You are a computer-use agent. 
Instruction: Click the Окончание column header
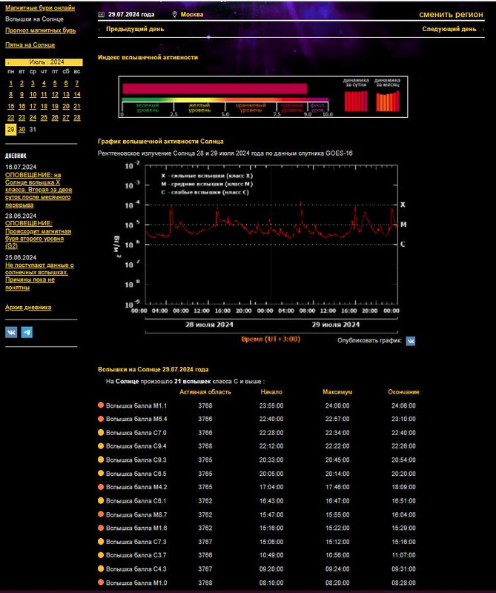point(403,392)
